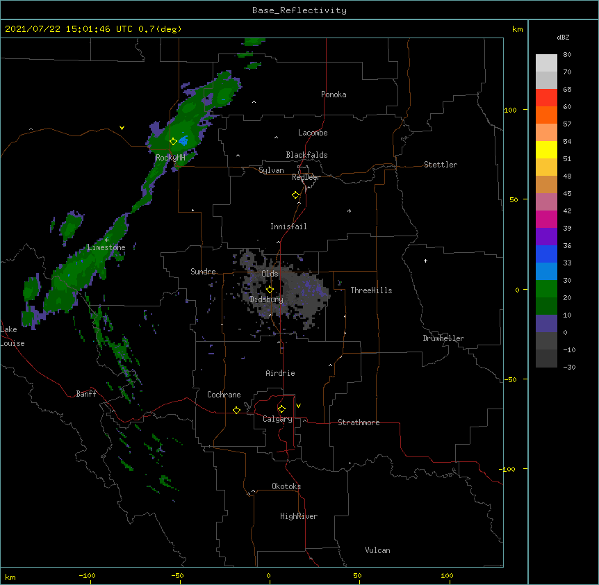Click the Limestone label
The width and height of the screenshot is (599, 585).
click(106, 247)
